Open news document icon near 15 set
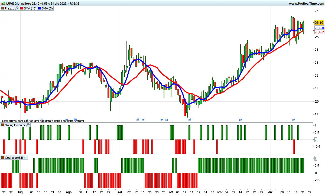Image resolution: width=325 pixels, height=195 pixels. pos(143,120)
